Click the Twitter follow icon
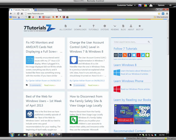Viewport: 176px width, 140px height. [x=143, y=55]
